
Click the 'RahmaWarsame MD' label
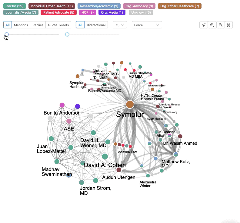(105, 91)
